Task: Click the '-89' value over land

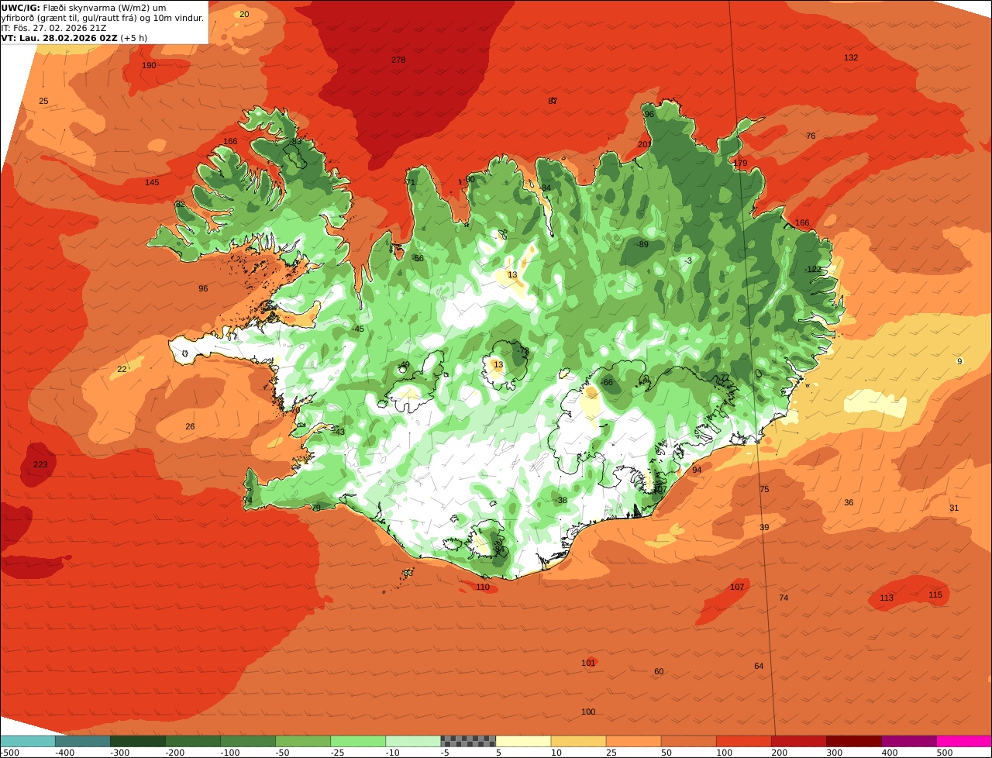Action: tap(642, 244)
